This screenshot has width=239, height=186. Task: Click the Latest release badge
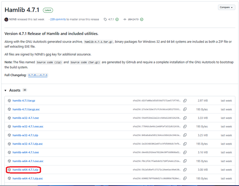pyautogui.click(x=48, y=10)
